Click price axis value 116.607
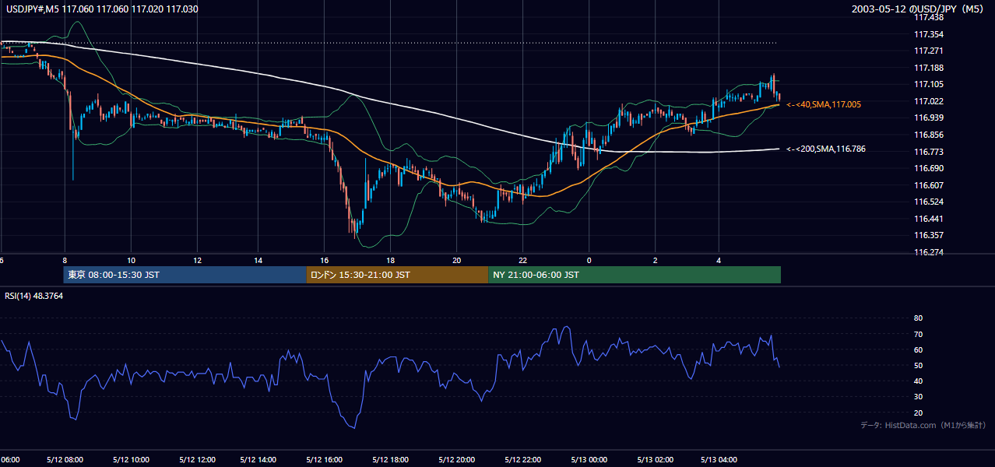 tap(928, 185)
